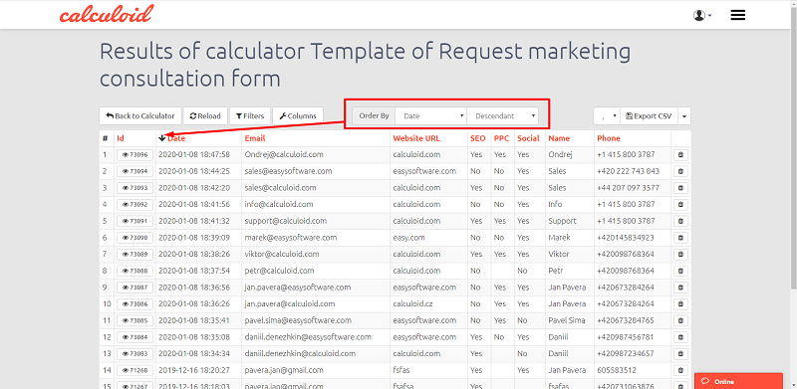The width and height of the screenshot is (797, 389).
Task: View result 73087 via eye button
Action: (x=134, y=288)
